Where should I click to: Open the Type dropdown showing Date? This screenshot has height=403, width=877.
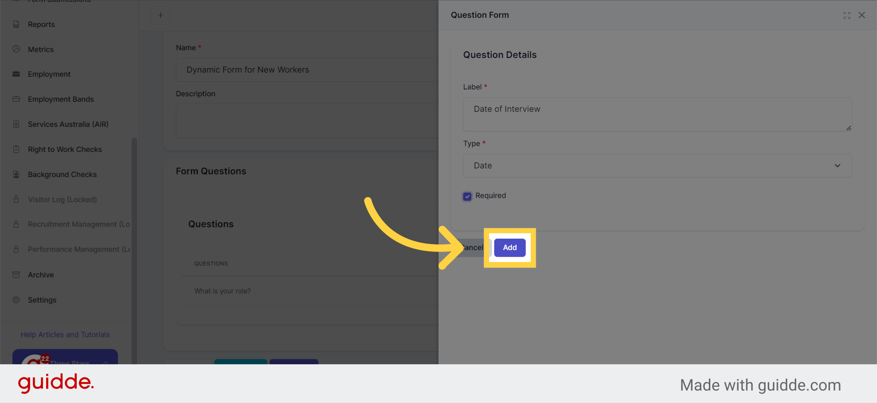click(x=657, y=166)
